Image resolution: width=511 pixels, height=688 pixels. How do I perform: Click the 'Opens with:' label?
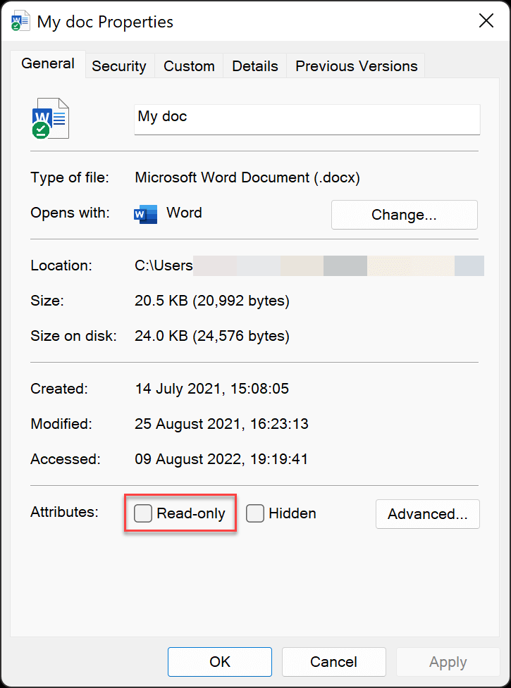tap(70, 213)
